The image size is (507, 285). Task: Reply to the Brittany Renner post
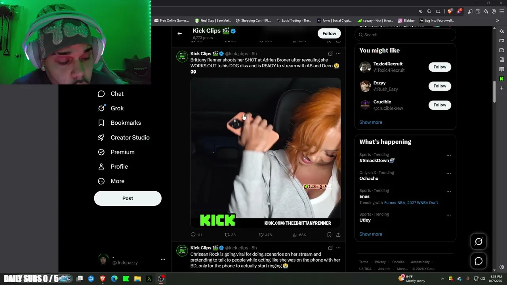click(196, 235)
